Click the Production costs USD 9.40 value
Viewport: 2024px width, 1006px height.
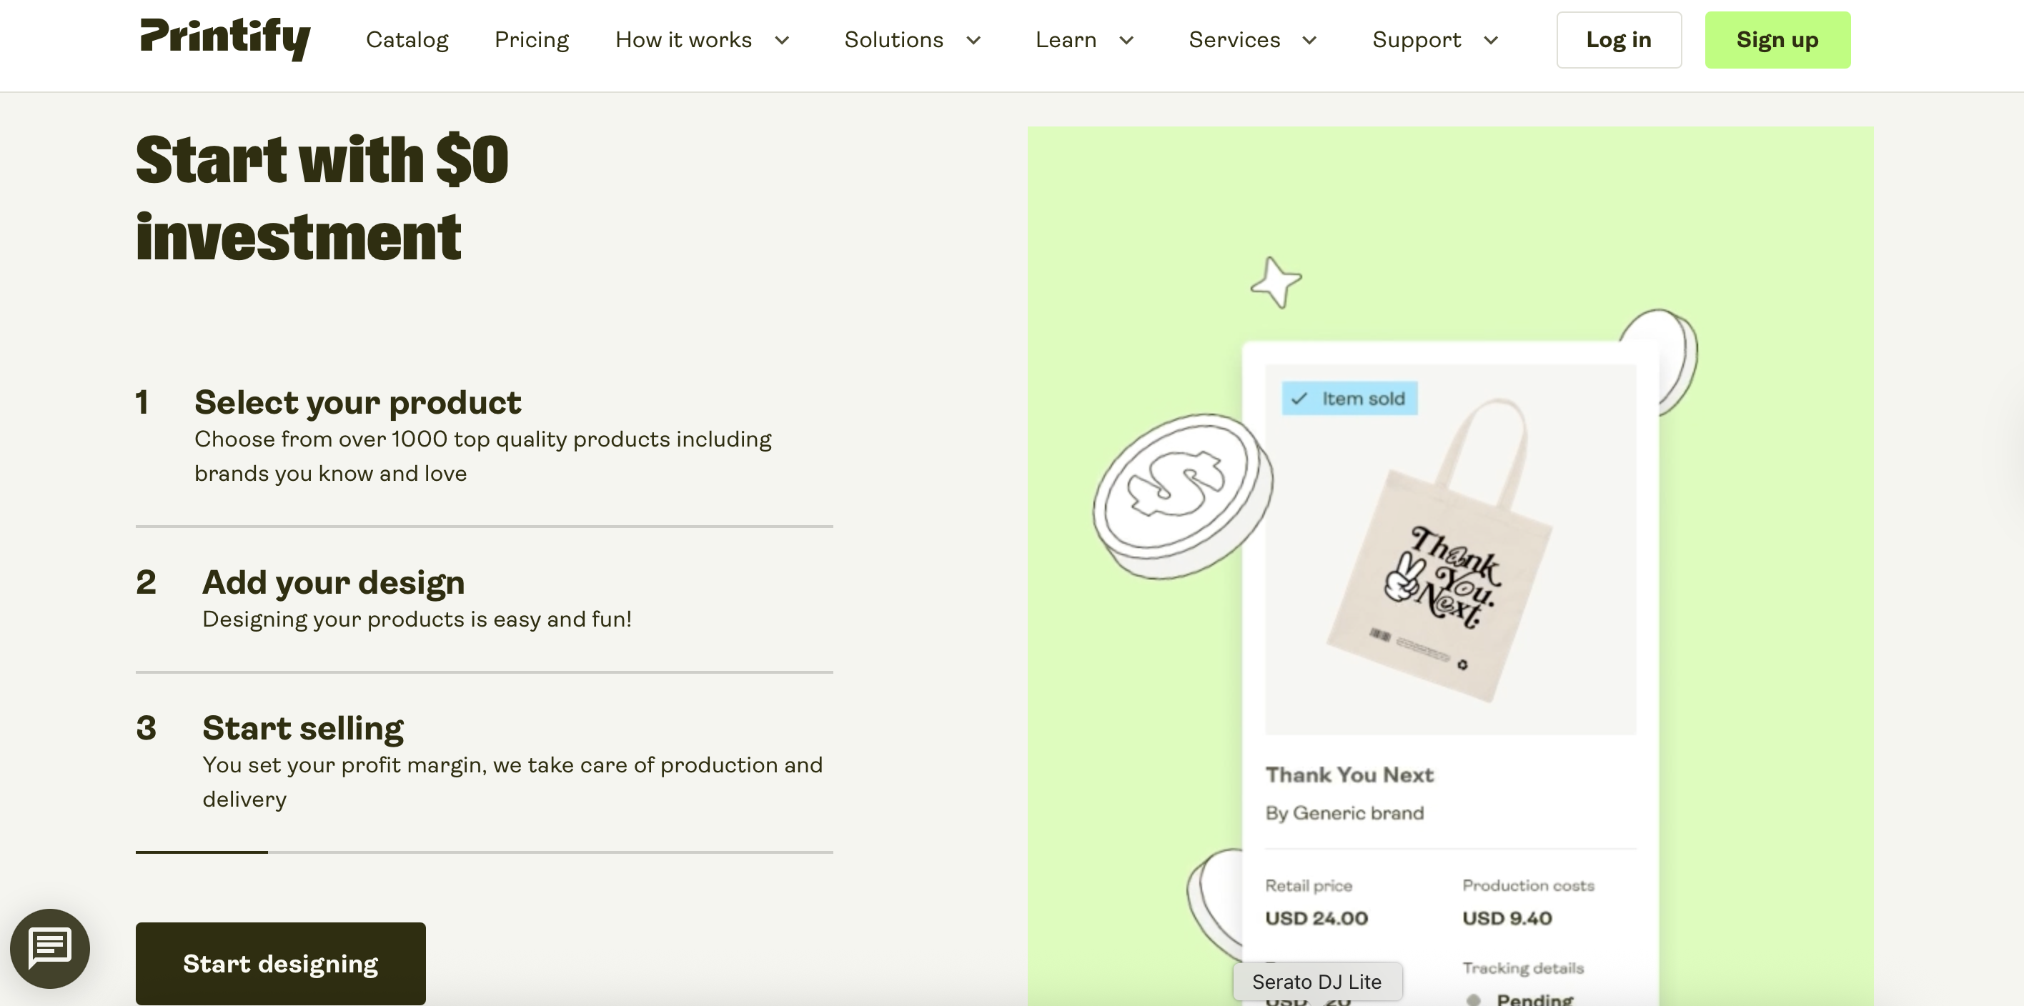1507,918
